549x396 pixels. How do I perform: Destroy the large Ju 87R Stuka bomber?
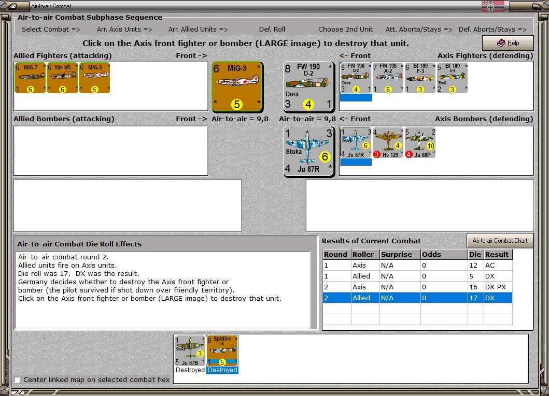(308, 151)
